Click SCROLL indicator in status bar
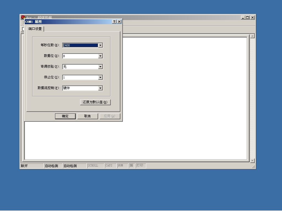 [96, 166]
